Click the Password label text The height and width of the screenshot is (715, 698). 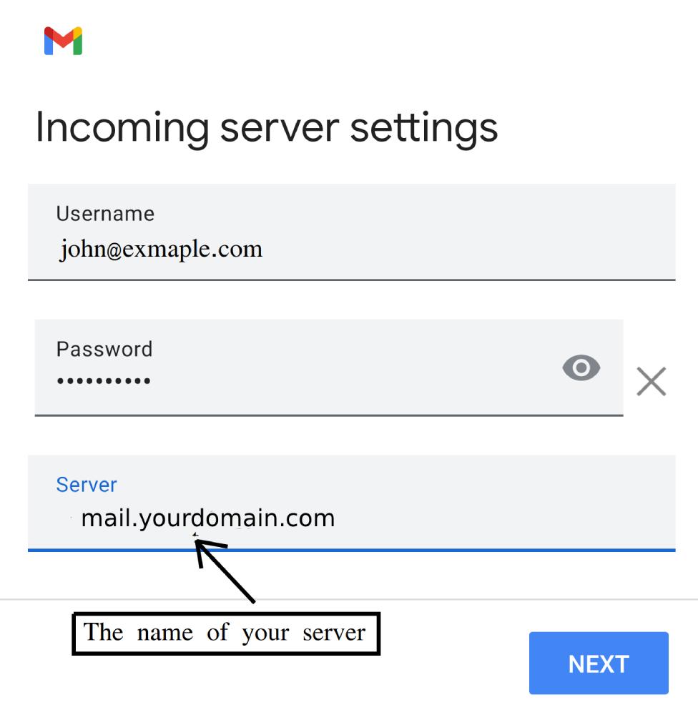coord(104,349)
